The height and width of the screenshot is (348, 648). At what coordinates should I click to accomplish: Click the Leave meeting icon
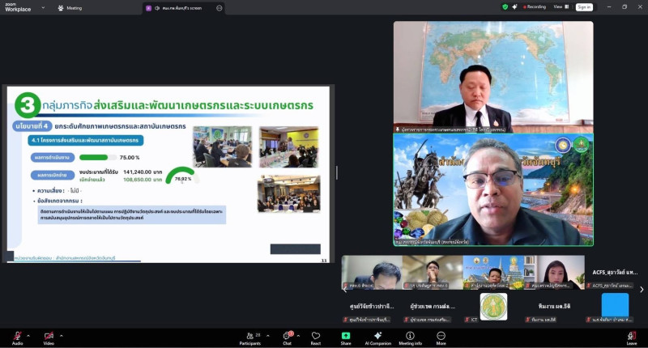tap(631, 336)
